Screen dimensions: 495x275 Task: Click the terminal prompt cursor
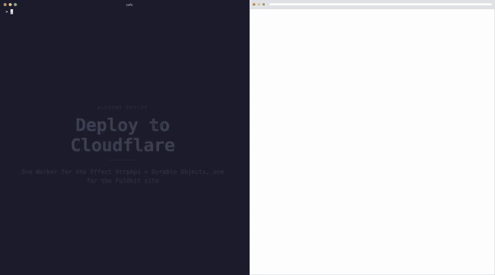pos(12,12)
